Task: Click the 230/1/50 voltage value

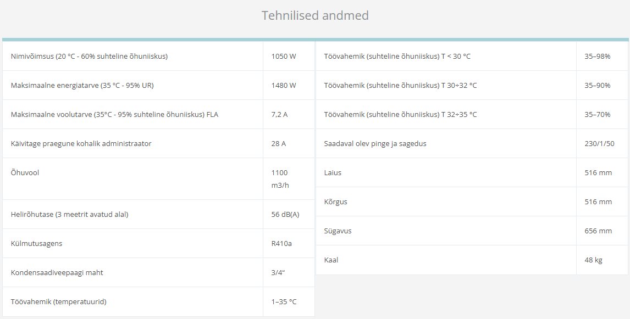Action: (599, 144)
